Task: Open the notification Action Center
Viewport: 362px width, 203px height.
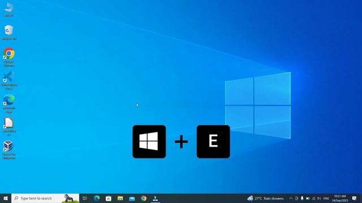Action: click(x=355, y=198)
